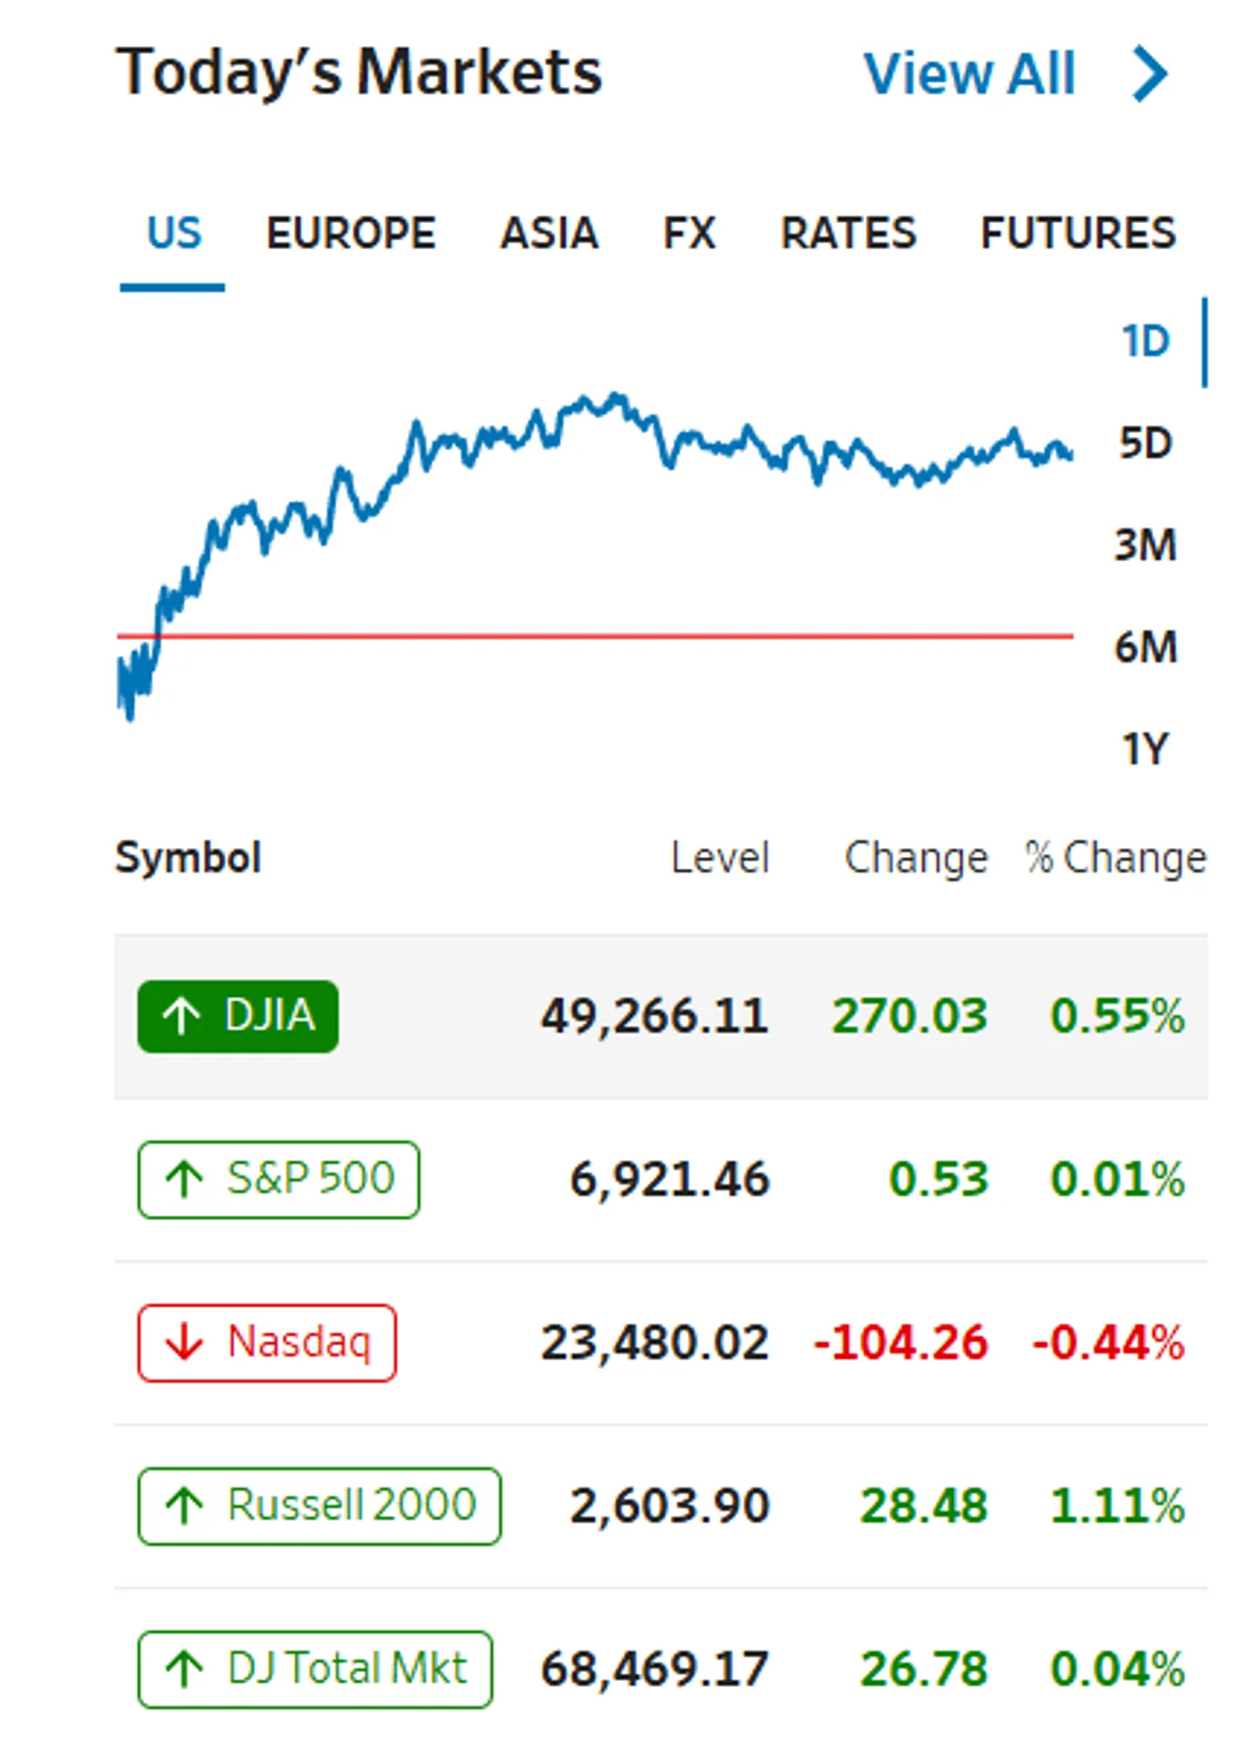Select the 1D chart range
Viewport: 1251px width, 1764px height.
click(x=1144, y=342)
